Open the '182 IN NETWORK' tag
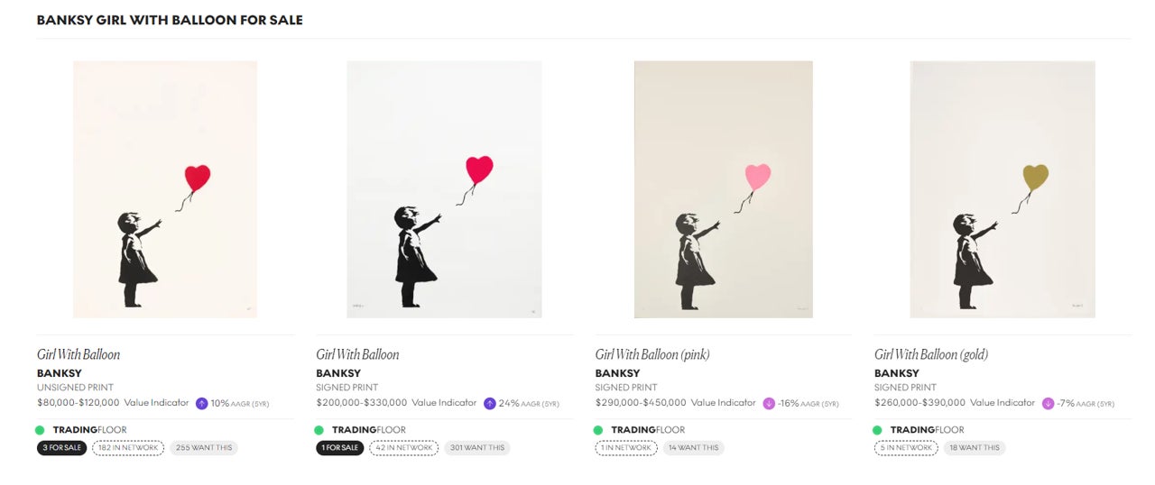Screen dimensions: 1155x485 (128, 448)
